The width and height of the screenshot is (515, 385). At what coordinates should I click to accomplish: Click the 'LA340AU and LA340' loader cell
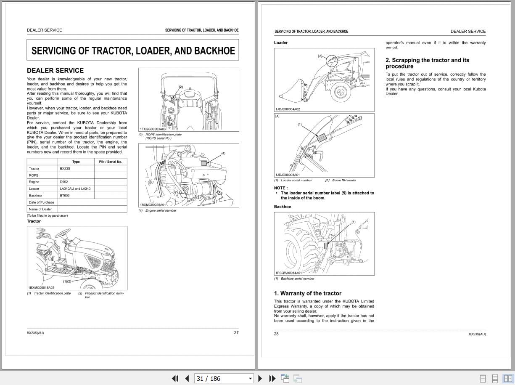pos(76,189)
